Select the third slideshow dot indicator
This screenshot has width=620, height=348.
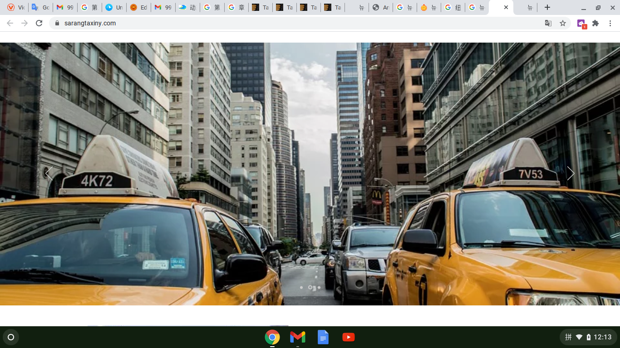point(319,287)
